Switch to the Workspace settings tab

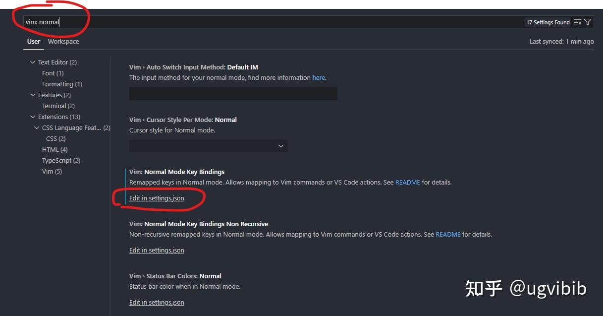[x=63, y=42]
